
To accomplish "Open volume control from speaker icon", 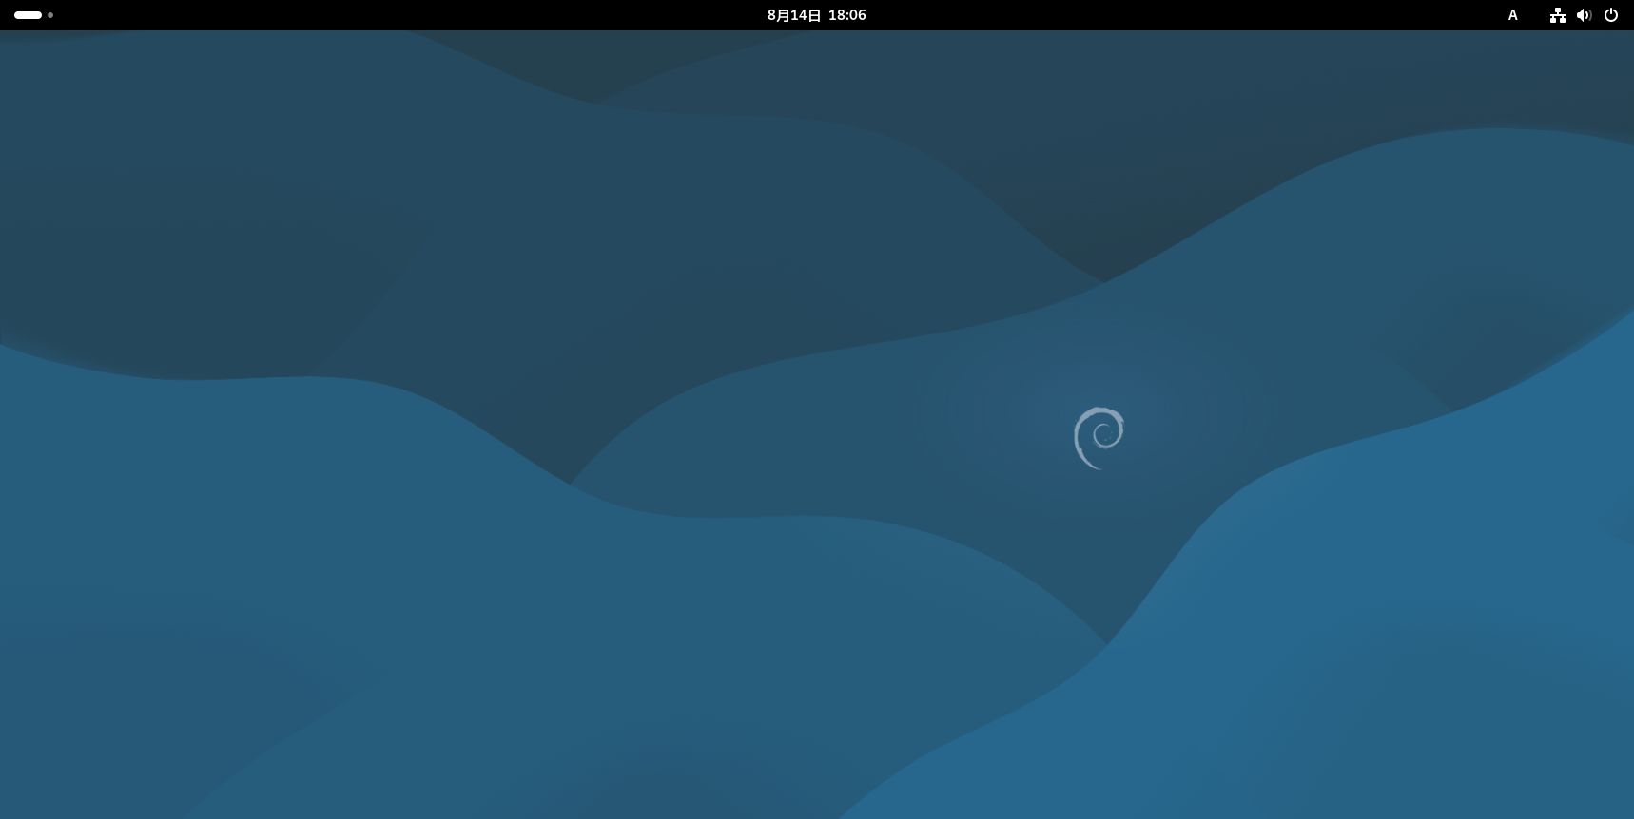I will 1584,15.
